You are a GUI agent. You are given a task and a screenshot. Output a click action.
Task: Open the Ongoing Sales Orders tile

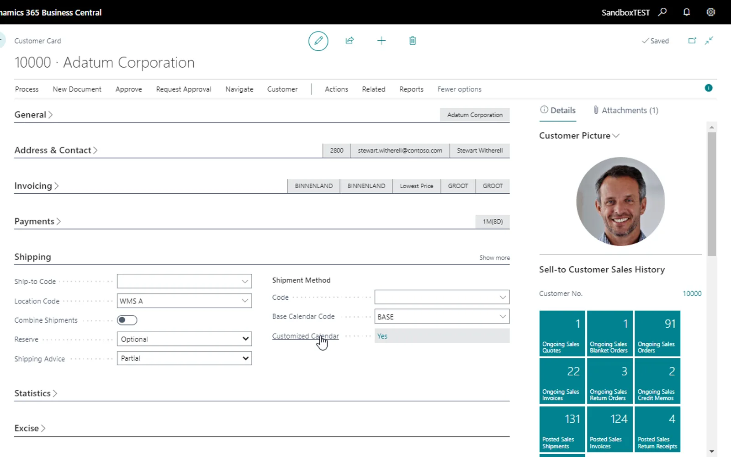pos(657,333)
